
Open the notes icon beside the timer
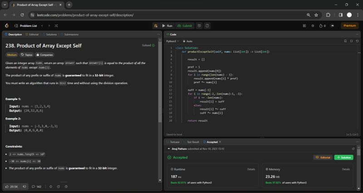[208, 26]
